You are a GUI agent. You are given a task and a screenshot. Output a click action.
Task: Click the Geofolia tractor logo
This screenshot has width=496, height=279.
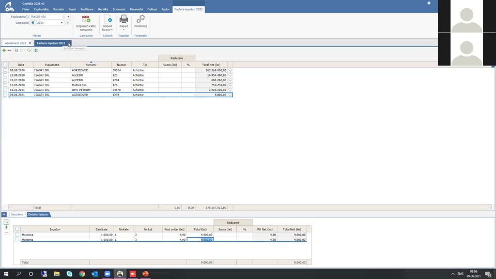click(9, 6)
